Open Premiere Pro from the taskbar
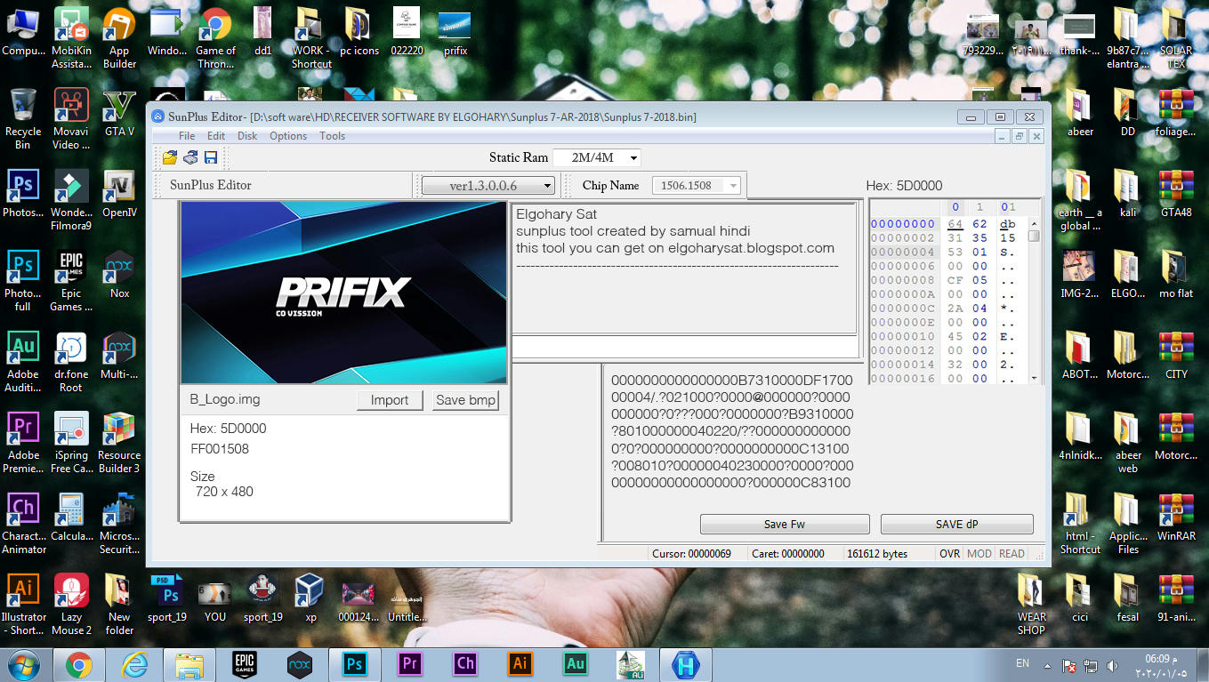The image size is (1209, 682). (410, 664)
